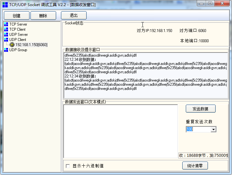Screen dimensions: 232x175
Task: Select TCP Server tree node
Action: tap(18, 24)
